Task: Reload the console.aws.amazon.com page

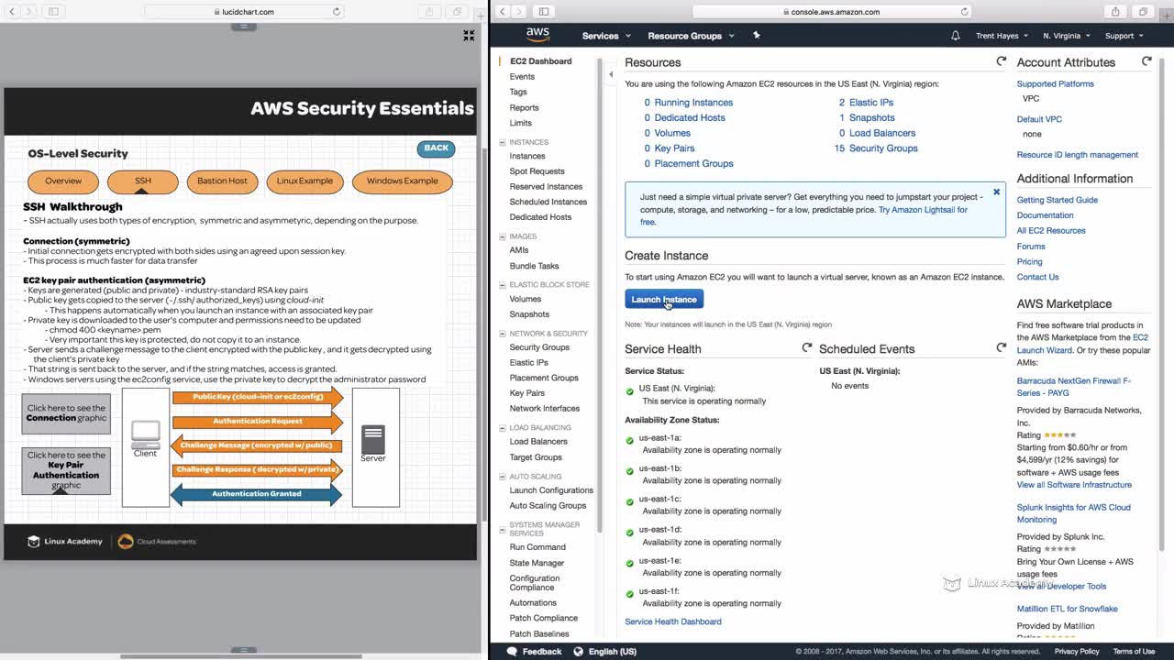Action: [x=964, y=12]
